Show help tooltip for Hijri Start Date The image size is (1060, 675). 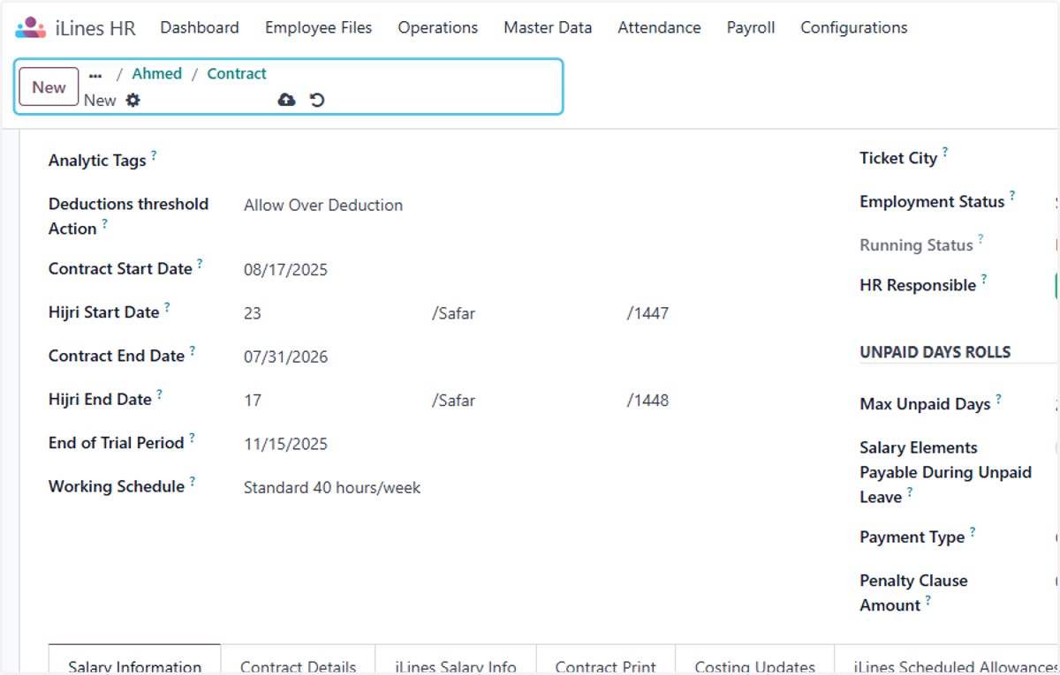[x=167, y=307]
